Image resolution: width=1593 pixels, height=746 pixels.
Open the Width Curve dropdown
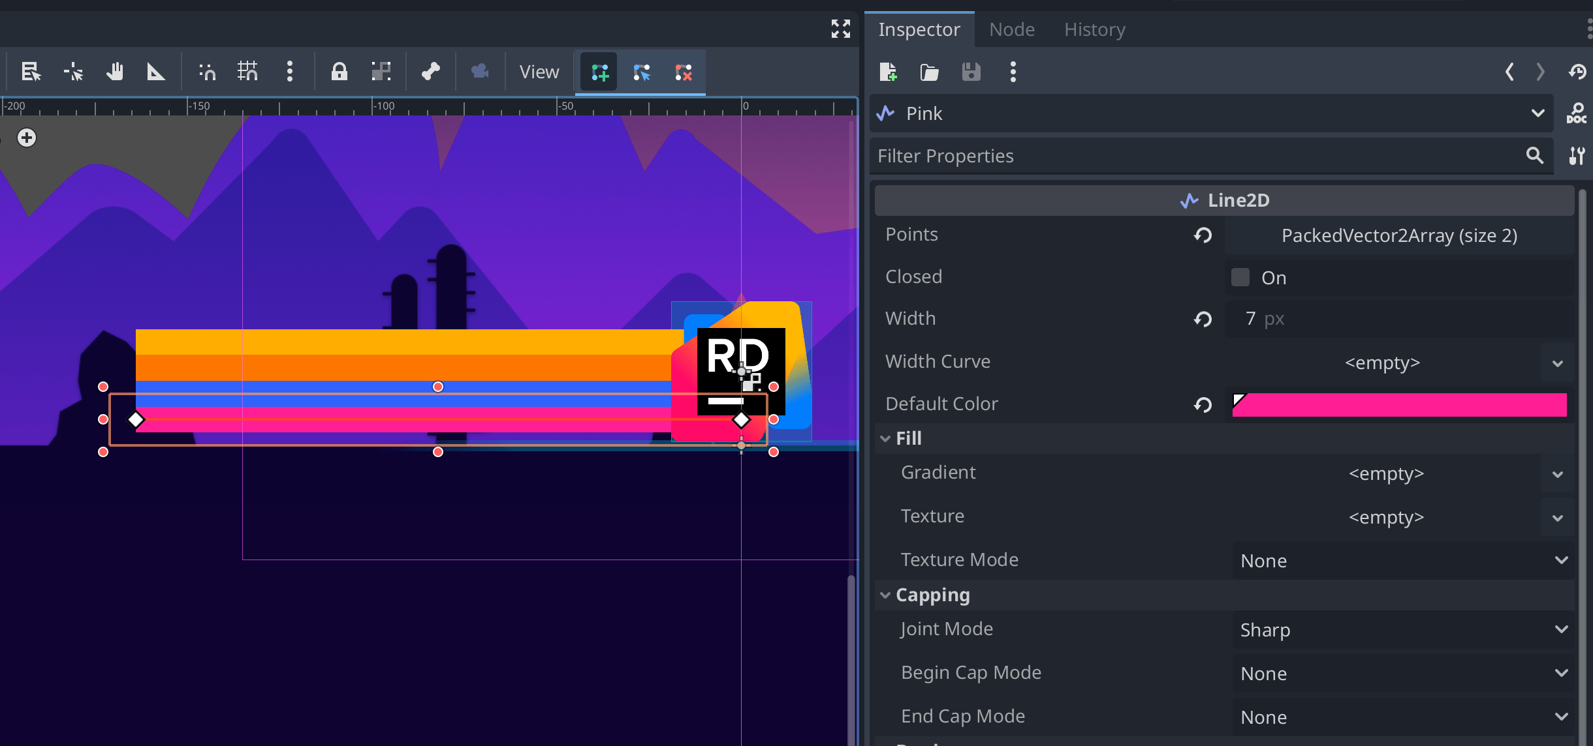(1558, 363)
